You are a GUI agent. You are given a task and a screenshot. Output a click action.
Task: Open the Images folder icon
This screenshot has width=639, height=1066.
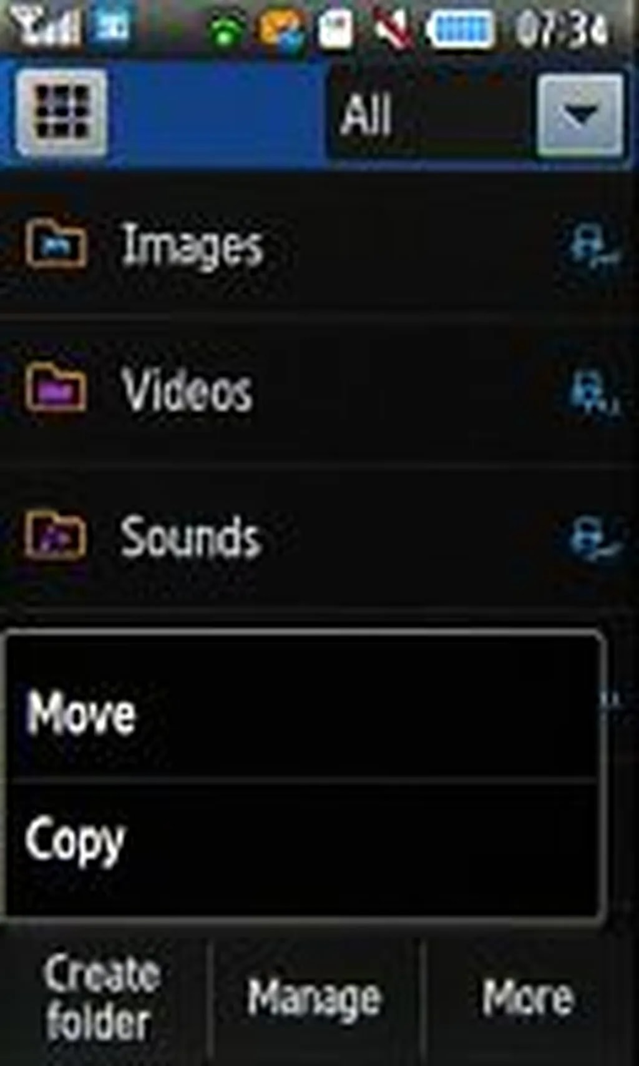click(x=55, y=244)
